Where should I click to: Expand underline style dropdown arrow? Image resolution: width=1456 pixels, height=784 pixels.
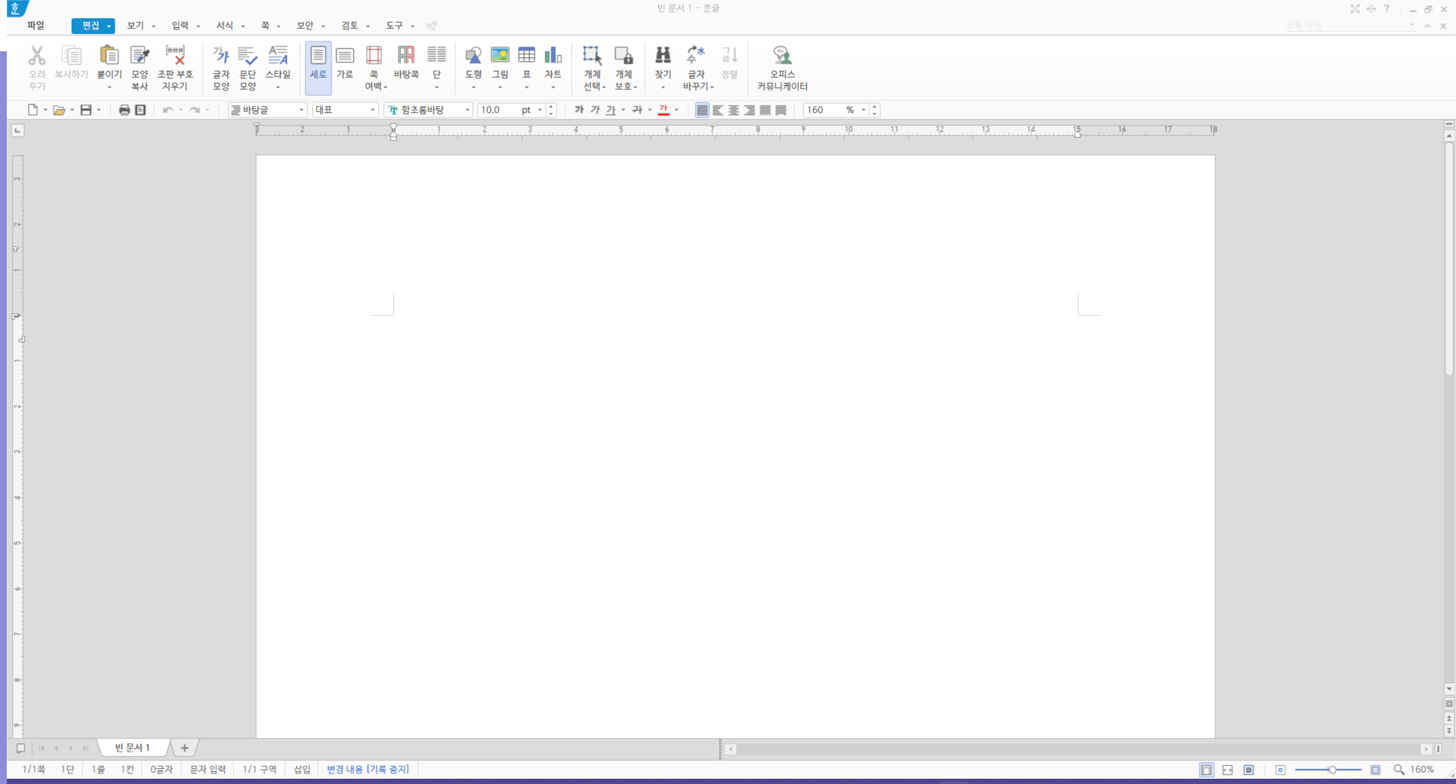coord(623,110)
